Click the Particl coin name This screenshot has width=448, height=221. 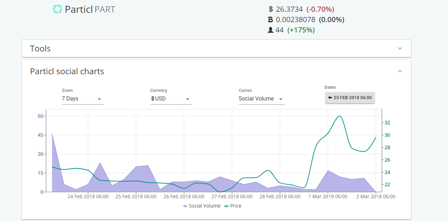pos(79,9)
